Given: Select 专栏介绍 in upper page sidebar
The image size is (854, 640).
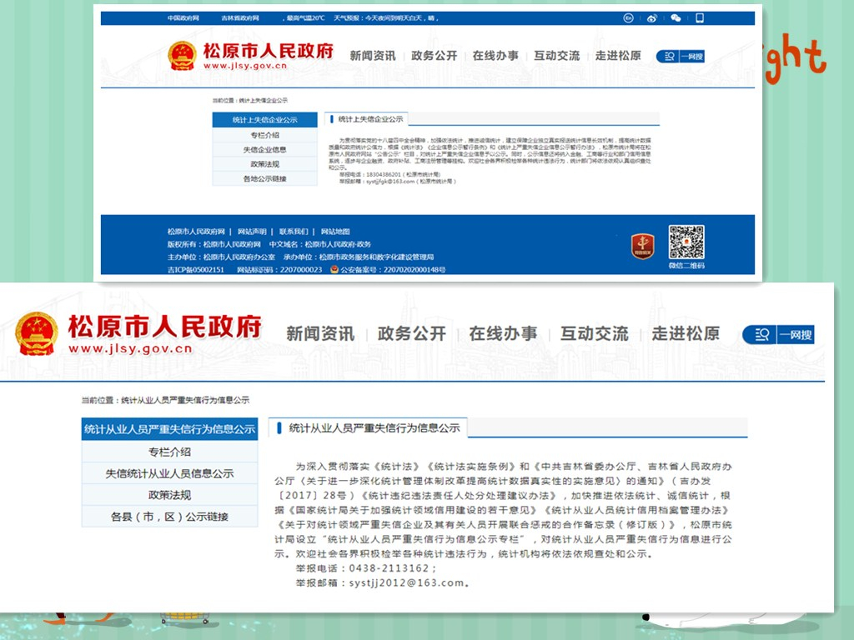Looking at the screenshot, I should pyautogui.click(x=264, y=135).
